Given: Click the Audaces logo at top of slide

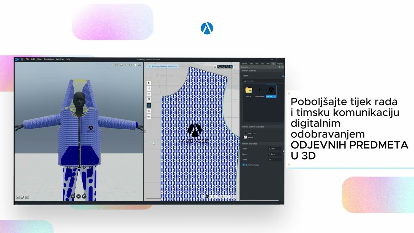Looking at the screenshot, I should tap(207, 28).
